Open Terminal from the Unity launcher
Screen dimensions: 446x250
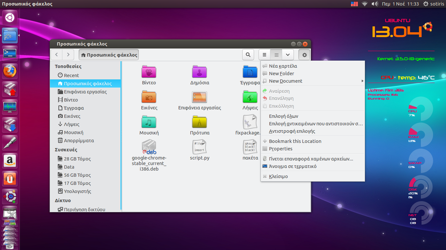coord(10,53)
